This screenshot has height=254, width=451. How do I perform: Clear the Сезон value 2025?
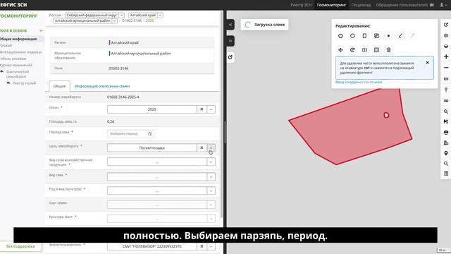202,109
